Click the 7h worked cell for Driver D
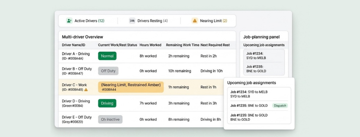Viewport: 360px width, 137px height. coord(148,103)
